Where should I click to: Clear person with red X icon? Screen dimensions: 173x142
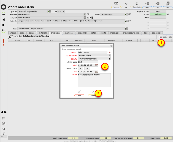click(x=109, y=52)
